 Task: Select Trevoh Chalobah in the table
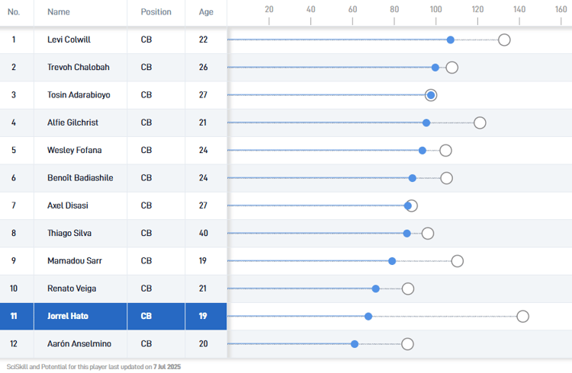tap(78, 67)
